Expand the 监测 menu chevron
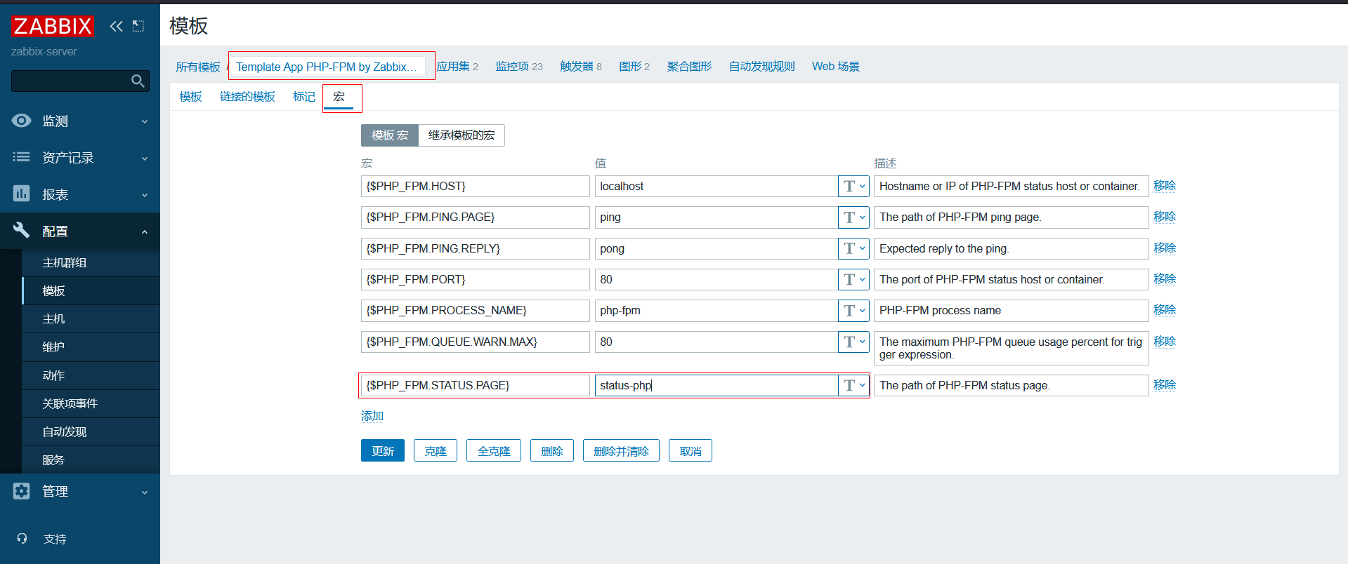 [x=145, y=121]
